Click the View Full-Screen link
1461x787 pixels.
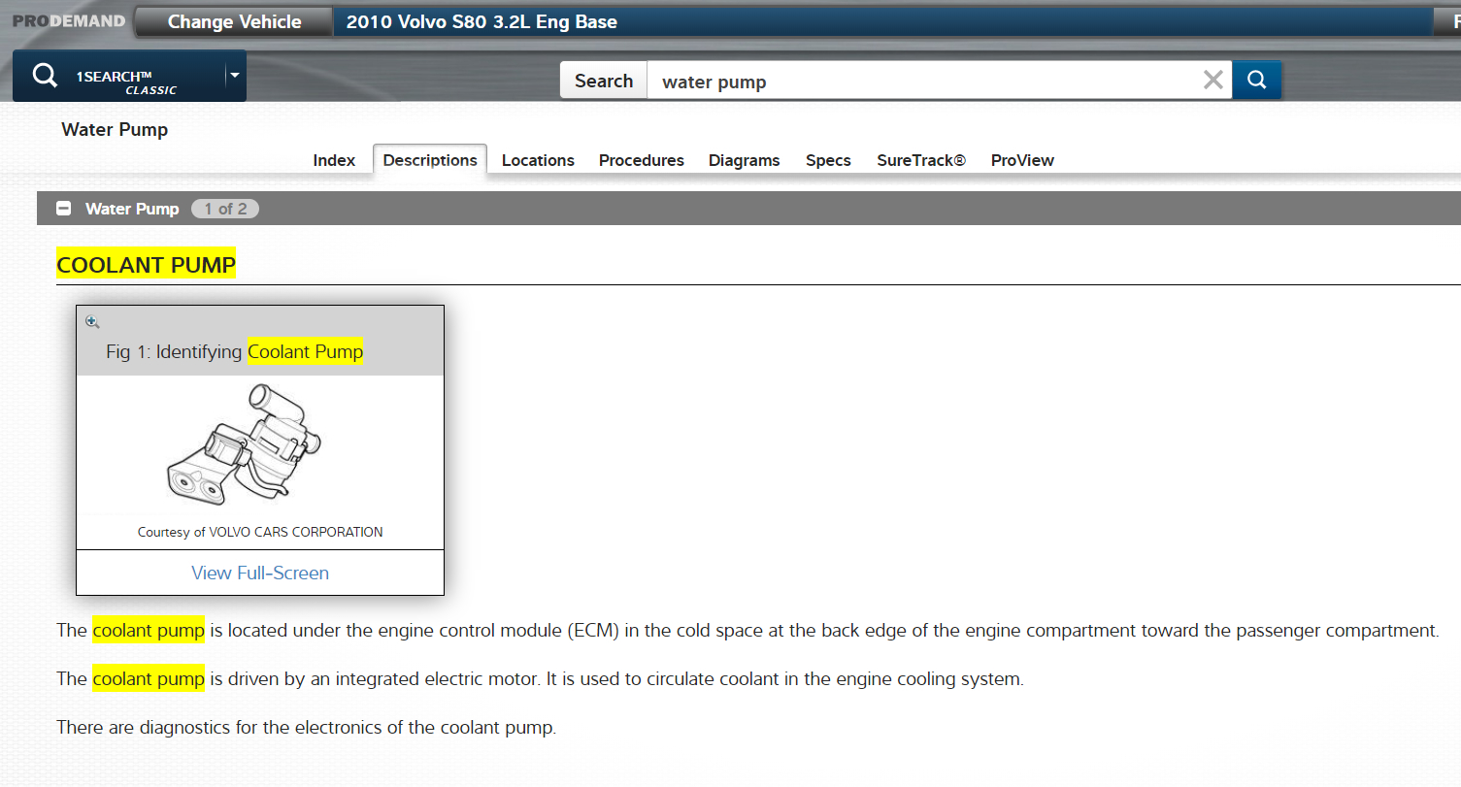(260, 573)
